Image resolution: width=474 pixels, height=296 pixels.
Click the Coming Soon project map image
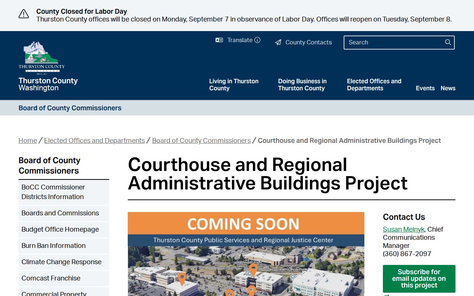click(246, 254)
